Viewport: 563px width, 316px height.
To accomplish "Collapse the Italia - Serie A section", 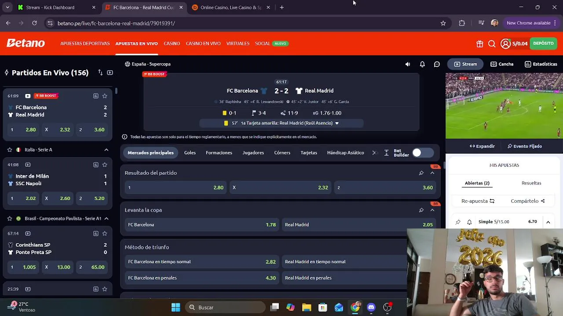I will [106, 150].
